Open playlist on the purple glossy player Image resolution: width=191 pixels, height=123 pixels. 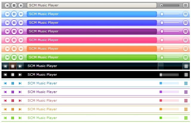point(185,31)
